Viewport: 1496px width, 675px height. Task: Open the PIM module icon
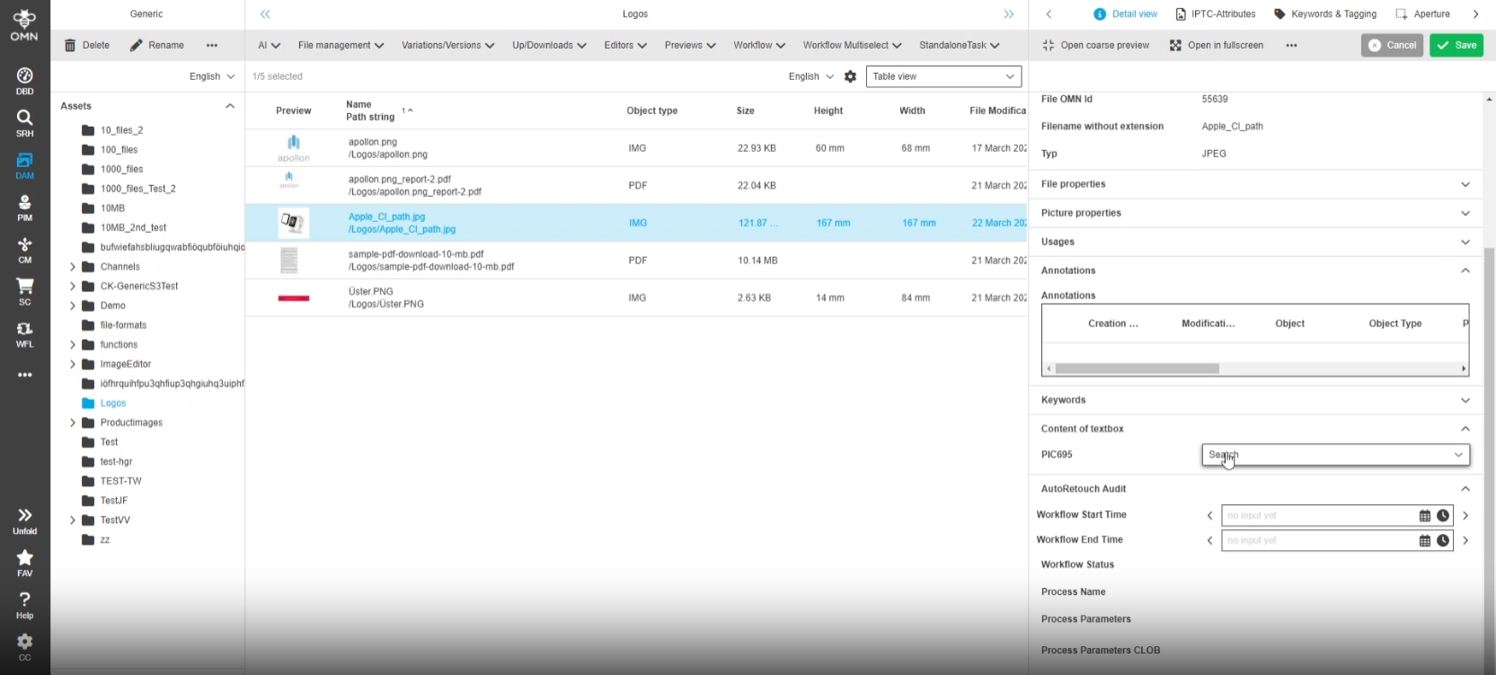tap(24, 208)
